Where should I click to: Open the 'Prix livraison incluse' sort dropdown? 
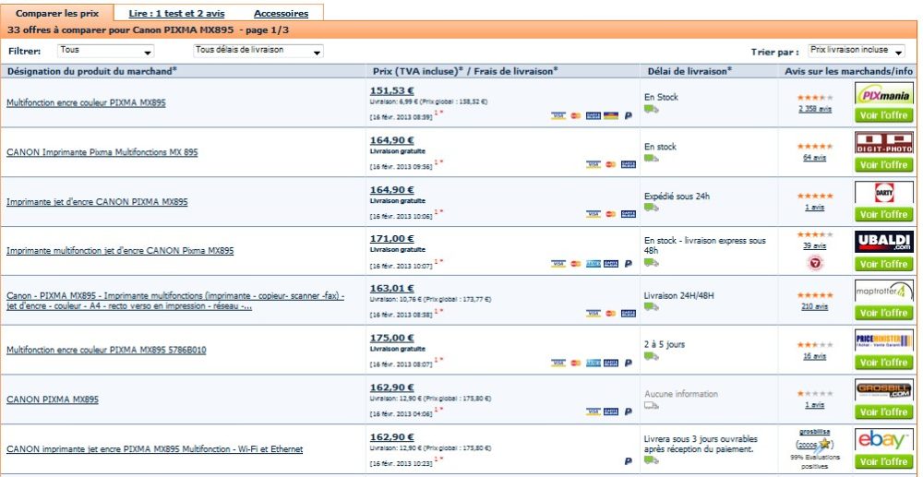coord(857,51)
